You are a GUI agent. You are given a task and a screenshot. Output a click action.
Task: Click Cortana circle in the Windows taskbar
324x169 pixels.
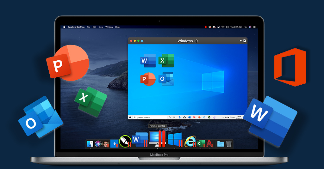[170, 118]
